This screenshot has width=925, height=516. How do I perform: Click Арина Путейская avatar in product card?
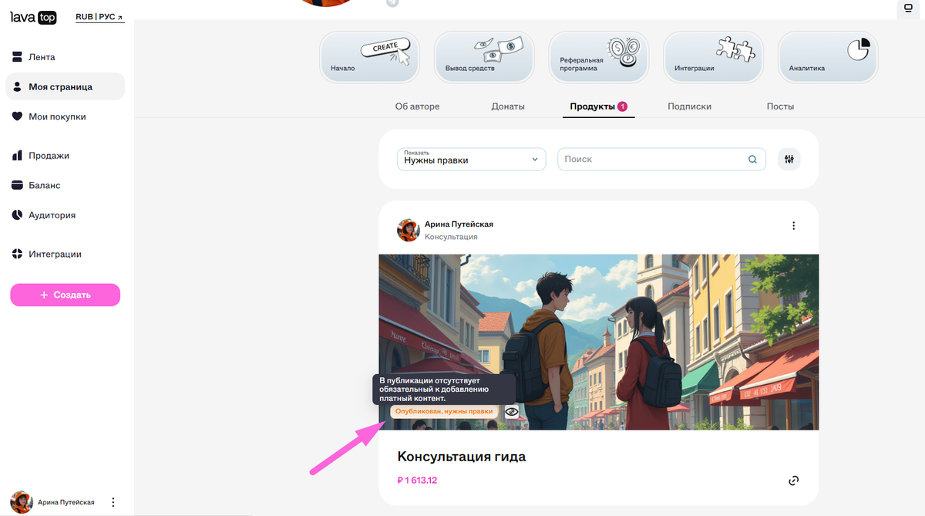(x=409, y=230)
